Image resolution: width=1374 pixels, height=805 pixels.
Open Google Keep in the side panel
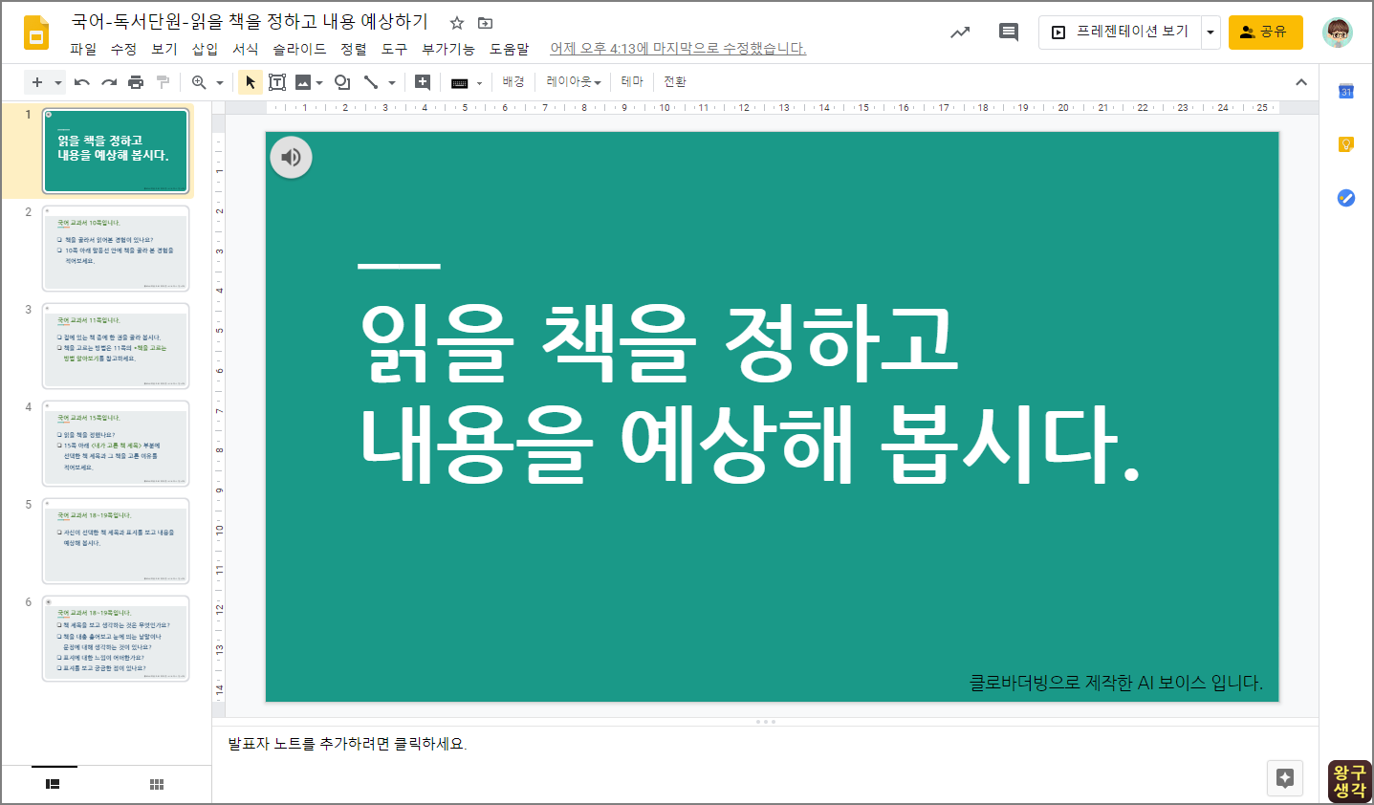[1346, 144]
